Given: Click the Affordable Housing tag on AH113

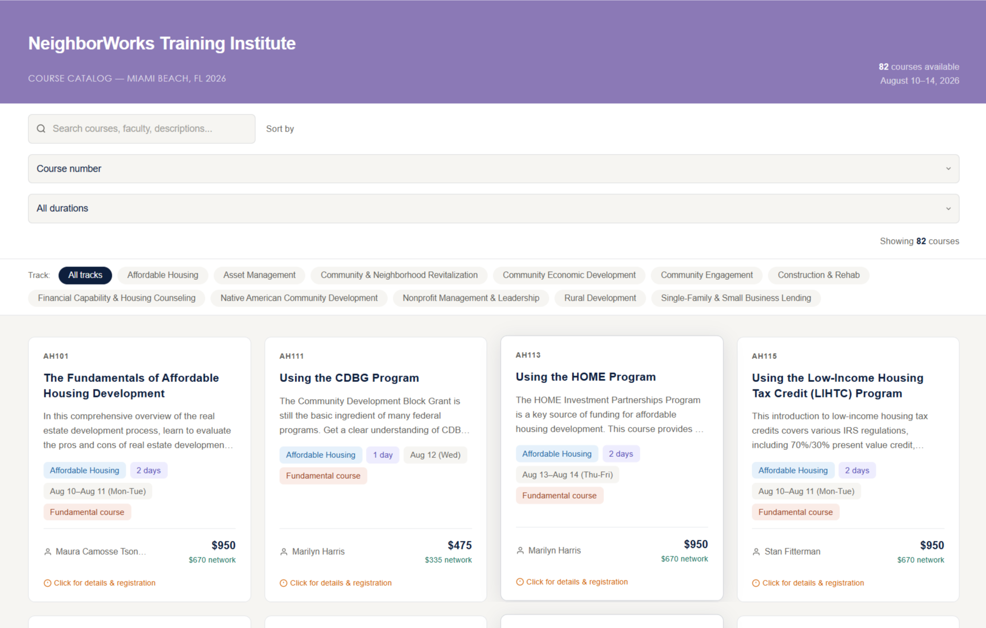Looking at the screenshot, I should click(557, 454).
